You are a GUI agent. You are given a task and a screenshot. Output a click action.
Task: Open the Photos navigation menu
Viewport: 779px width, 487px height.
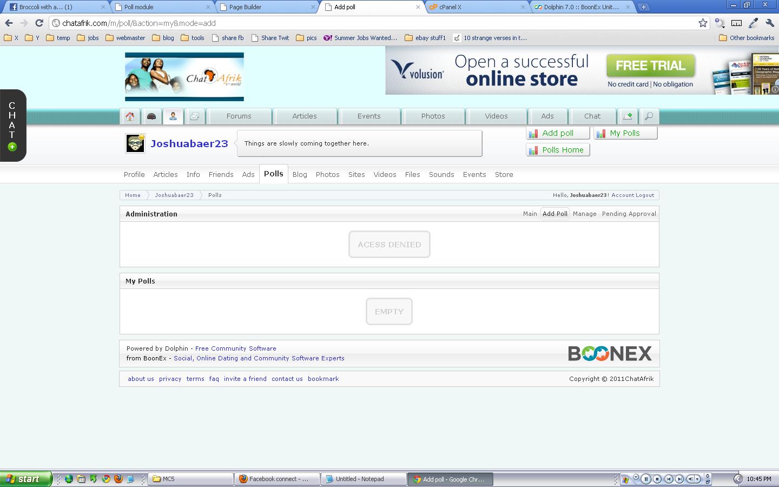[x=433, y=116]
